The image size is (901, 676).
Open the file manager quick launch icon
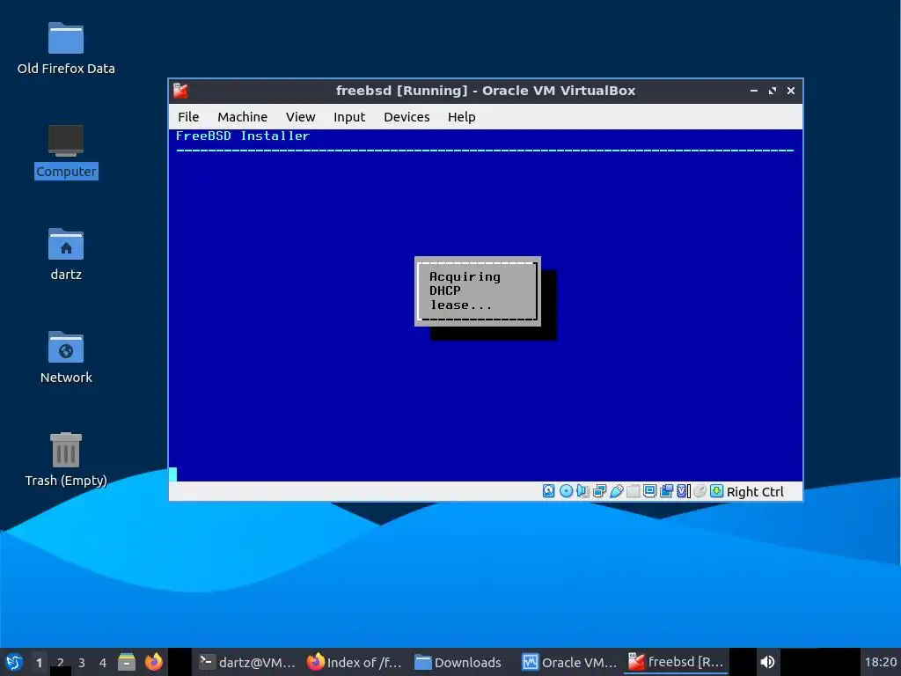coord(127,662)
